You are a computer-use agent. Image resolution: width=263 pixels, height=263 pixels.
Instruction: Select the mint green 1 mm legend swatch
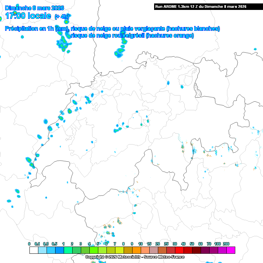[68, 250]
